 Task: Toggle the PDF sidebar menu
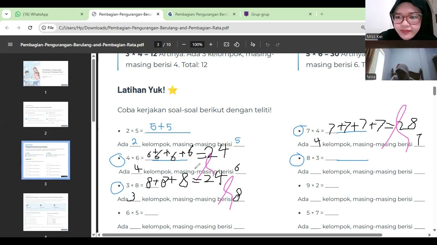pyautogui.click(x=10, y=45)
